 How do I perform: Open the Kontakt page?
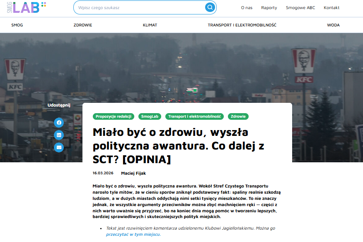click(332, 7)
